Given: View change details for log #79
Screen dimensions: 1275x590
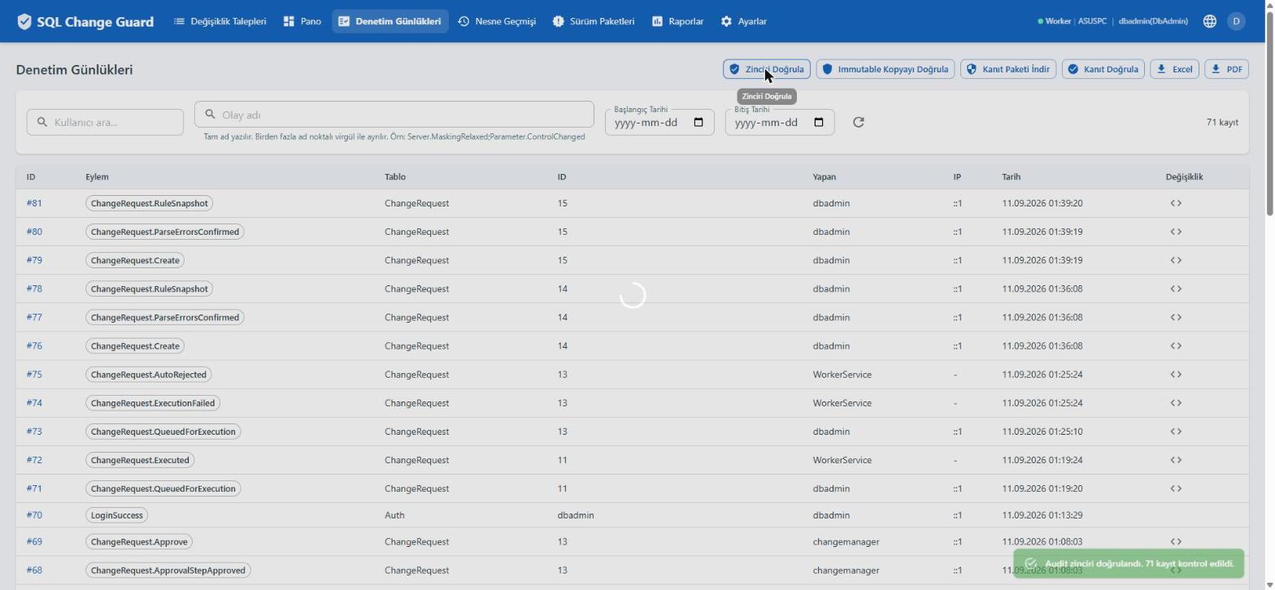Looking at the screenshot, I should click(1176, 260).
